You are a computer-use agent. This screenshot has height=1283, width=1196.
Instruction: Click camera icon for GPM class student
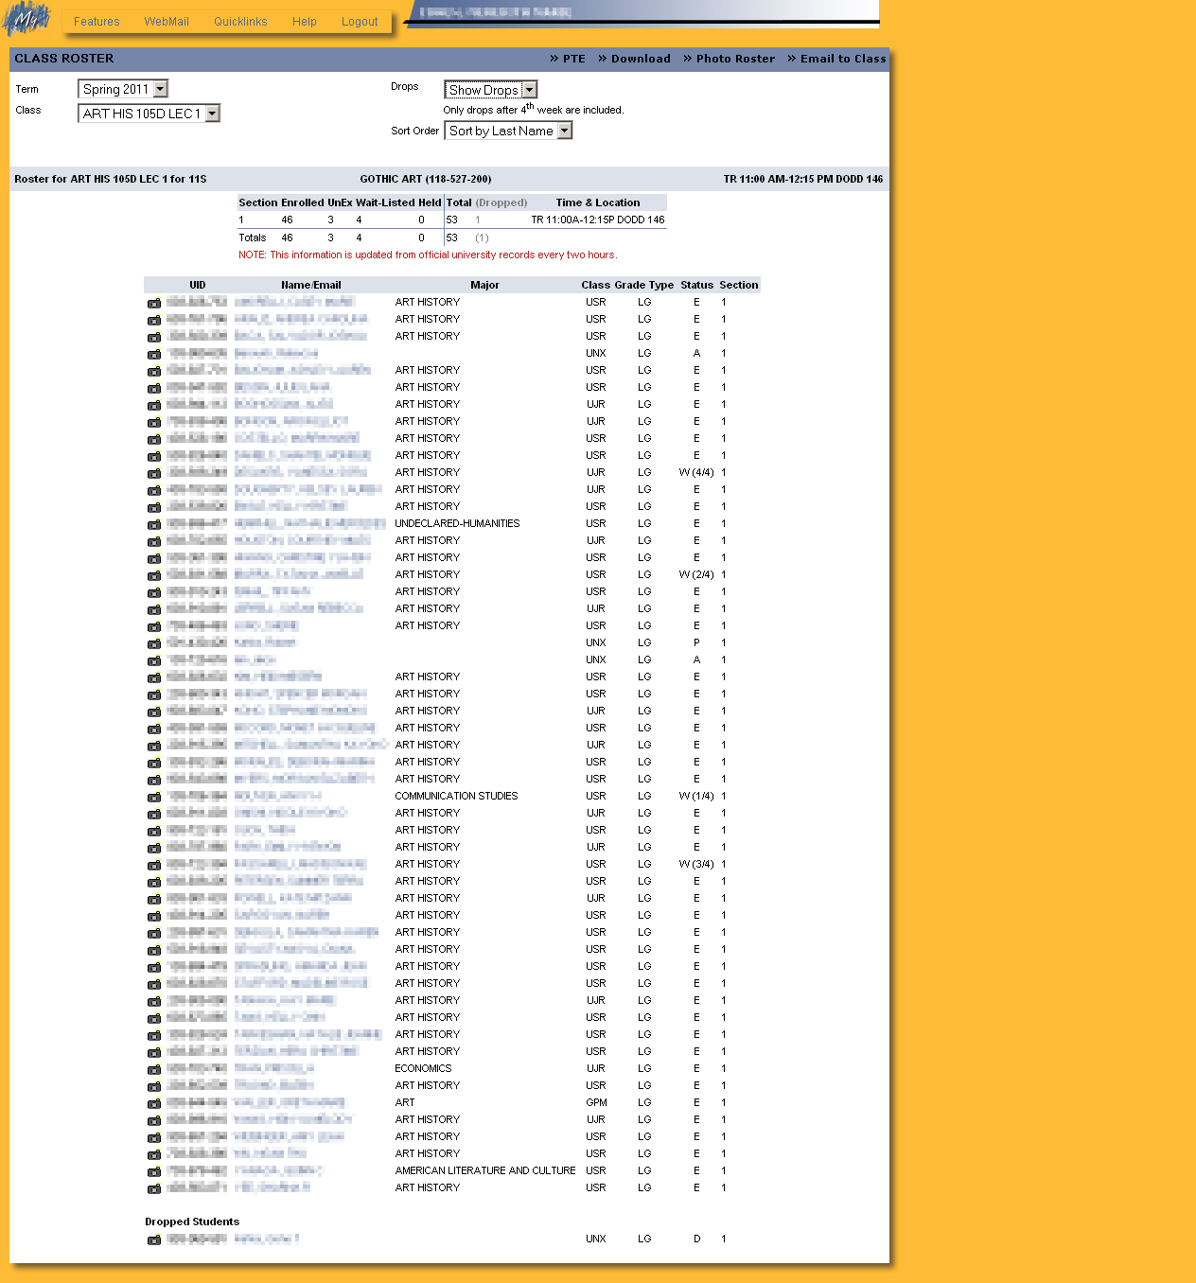154,1104
